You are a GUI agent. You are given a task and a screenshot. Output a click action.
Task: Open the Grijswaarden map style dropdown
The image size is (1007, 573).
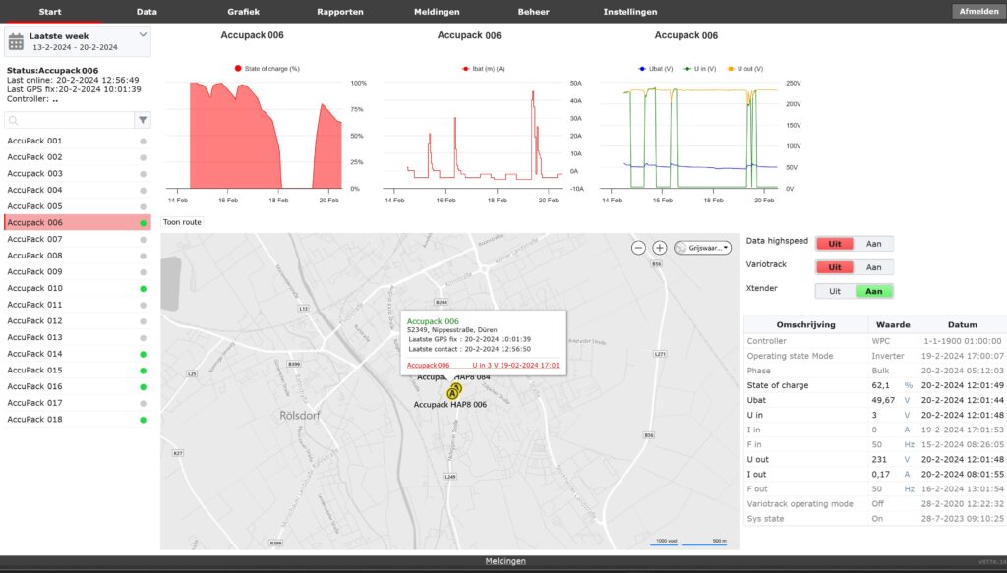[702, 248]
